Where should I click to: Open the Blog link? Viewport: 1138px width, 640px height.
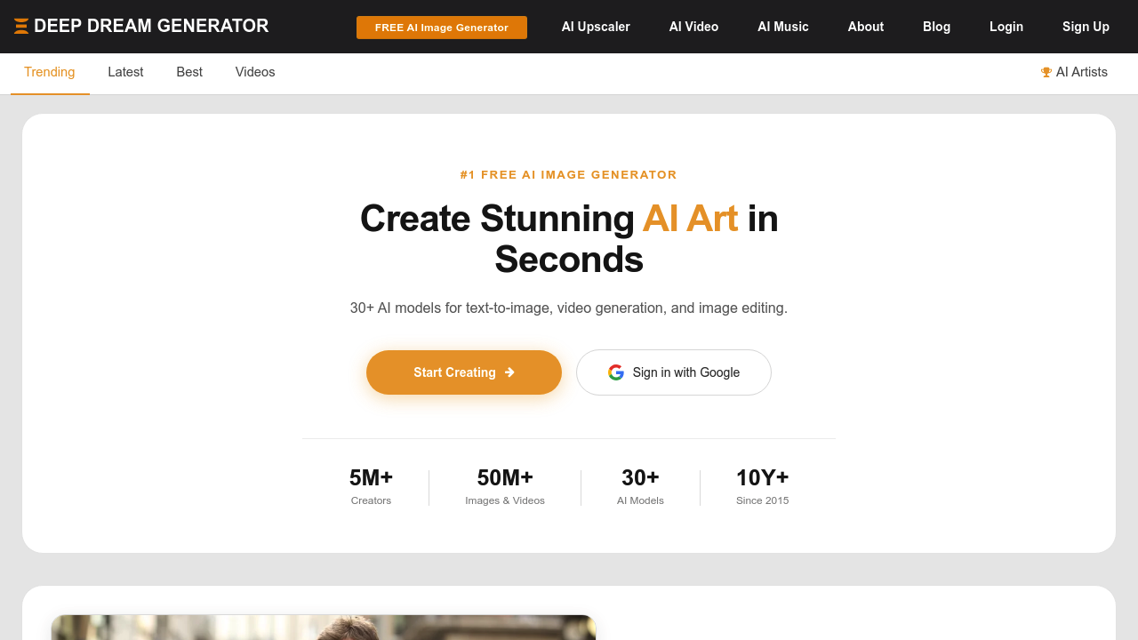coord(936,27)
